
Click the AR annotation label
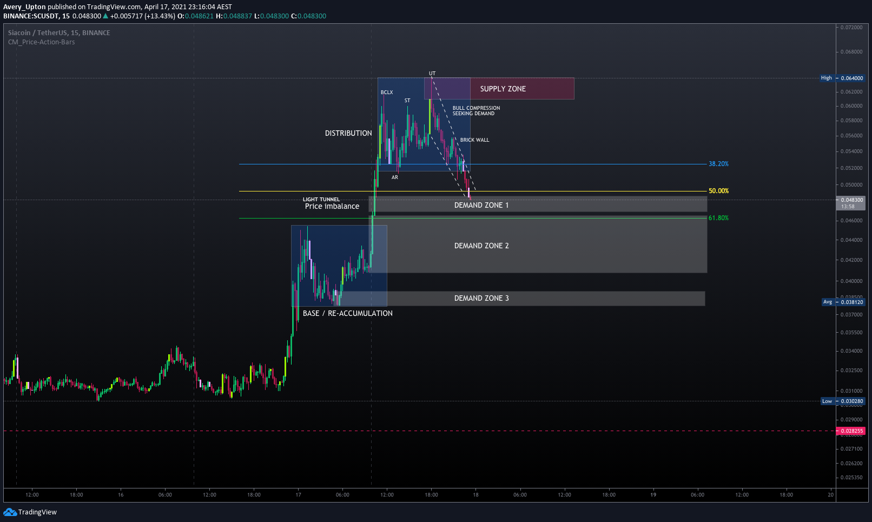tap(395, 177)
